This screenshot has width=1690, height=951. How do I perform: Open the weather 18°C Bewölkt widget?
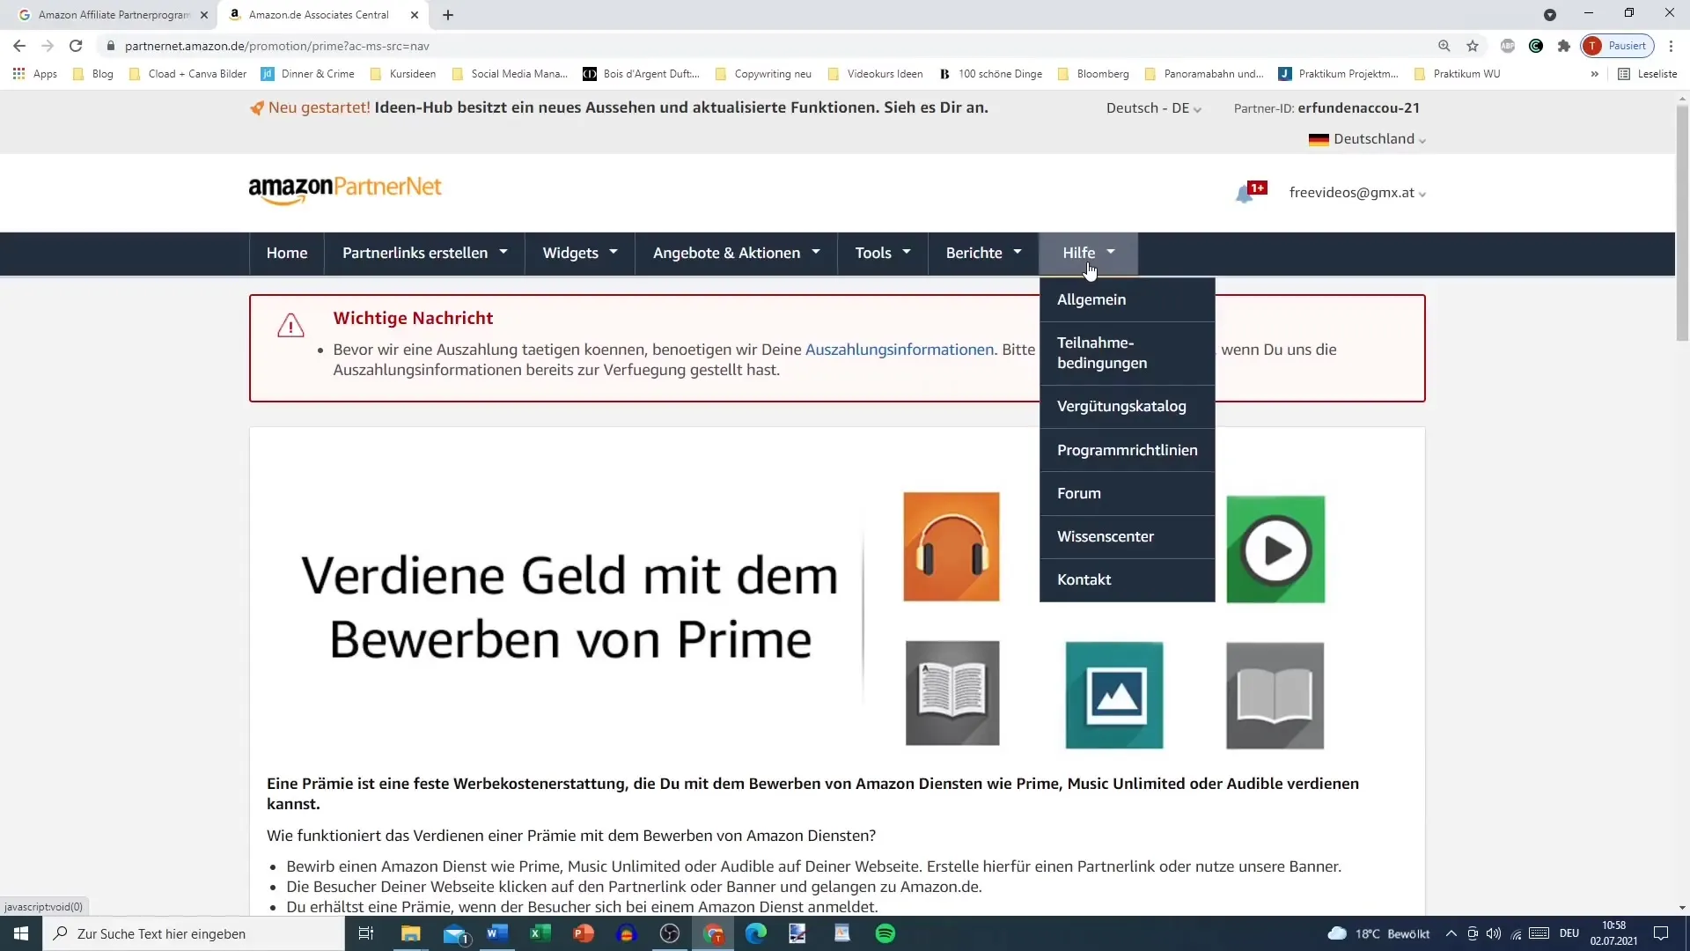click(1378, 933)
